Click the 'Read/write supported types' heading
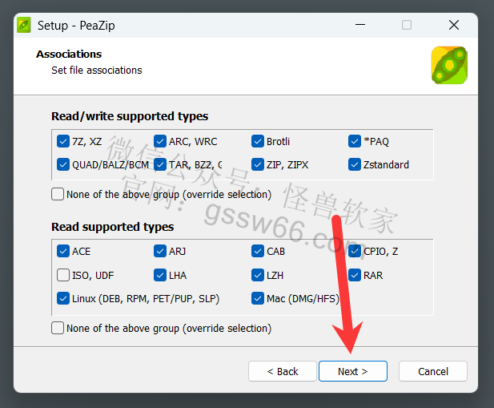The width and height of the screenshot is (494, 408). pyautogui.click(x=130, y=116)
